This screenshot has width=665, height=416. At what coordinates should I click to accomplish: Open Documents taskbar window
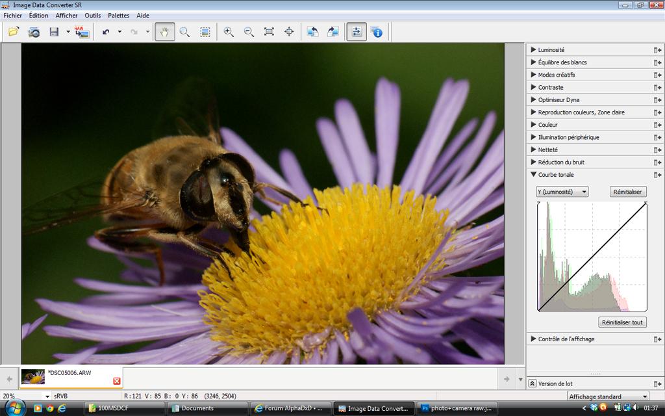coord(207,408)
